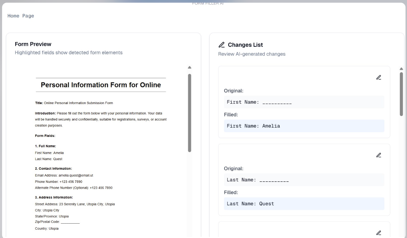Click the edit pencil in the third change card
This screenshot has width=407, height=238.
[379, 233]
